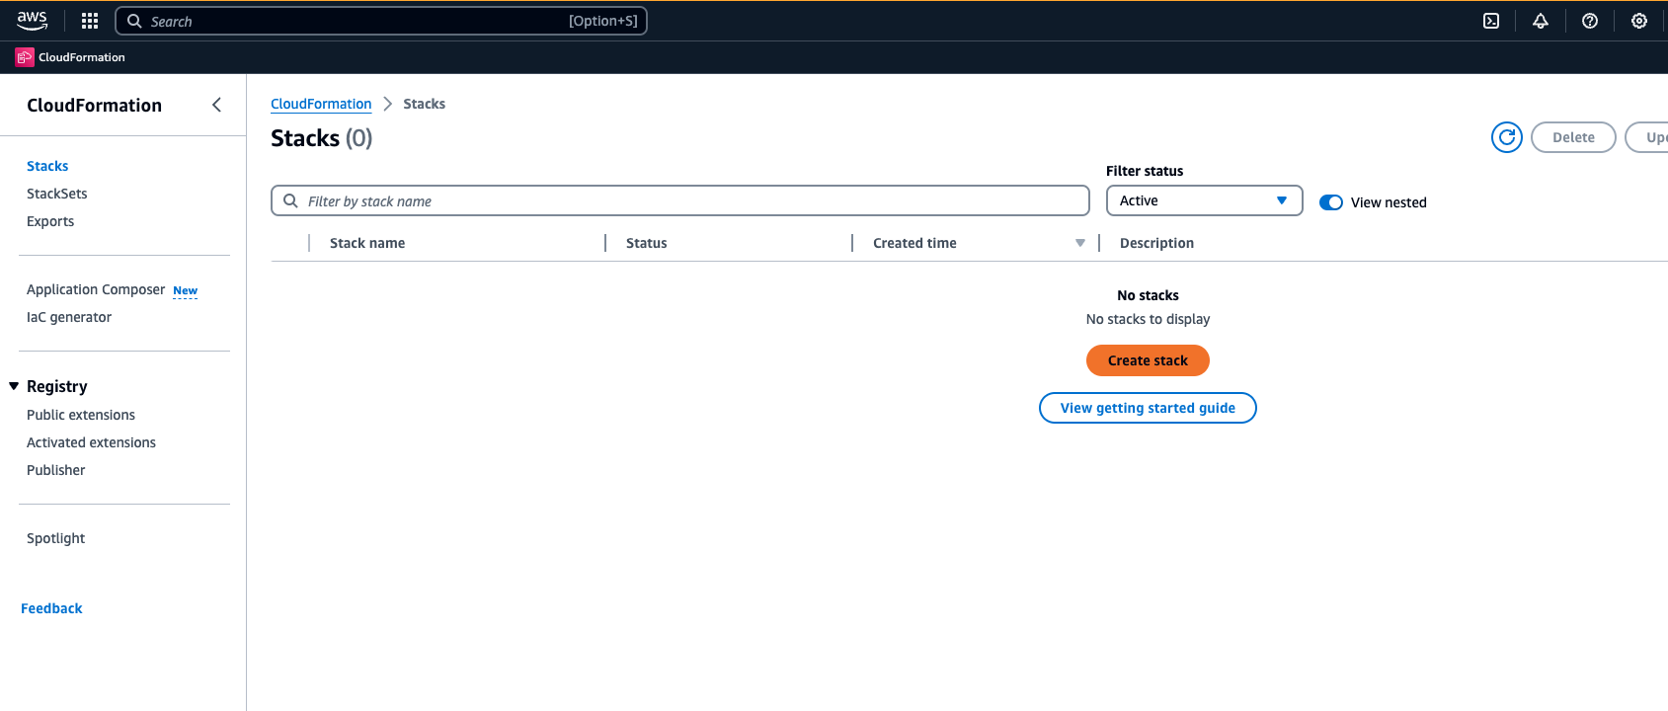1668x711 pixels.
Task: Go to Stacks in sidebar
Action: click(x=47, y=166)
